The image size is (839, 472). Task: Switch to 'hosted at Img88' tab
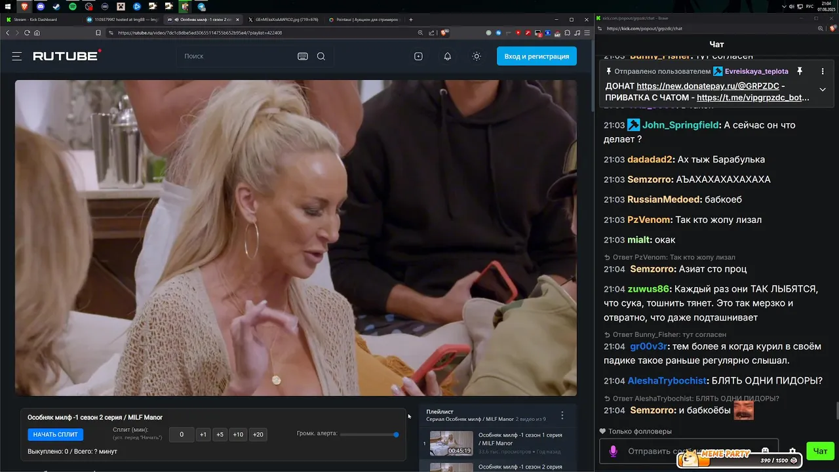(122, 20)
